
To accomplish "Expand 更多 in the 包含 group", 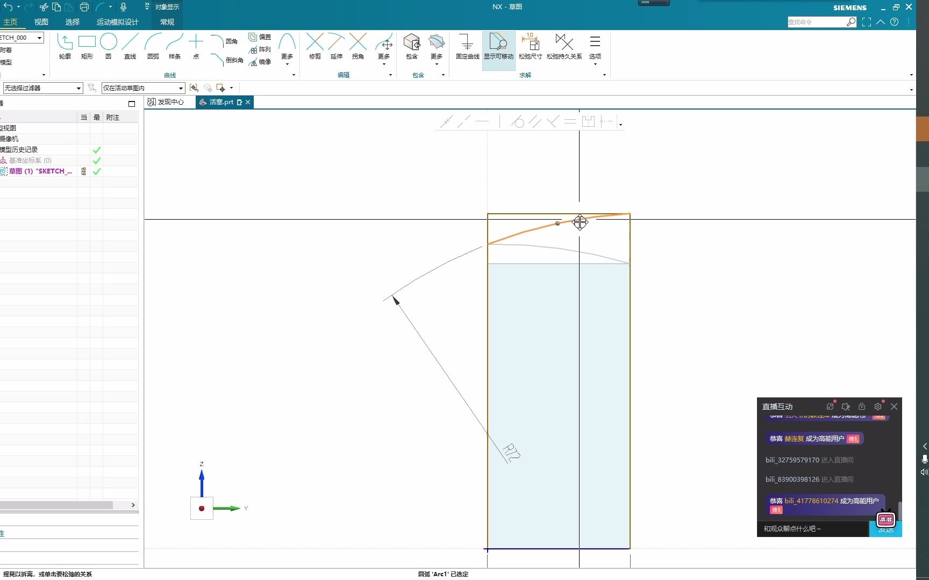I will click(437, 50).
